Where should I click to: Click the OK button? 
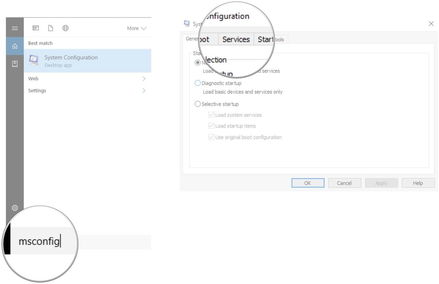(x=308, y=183)
